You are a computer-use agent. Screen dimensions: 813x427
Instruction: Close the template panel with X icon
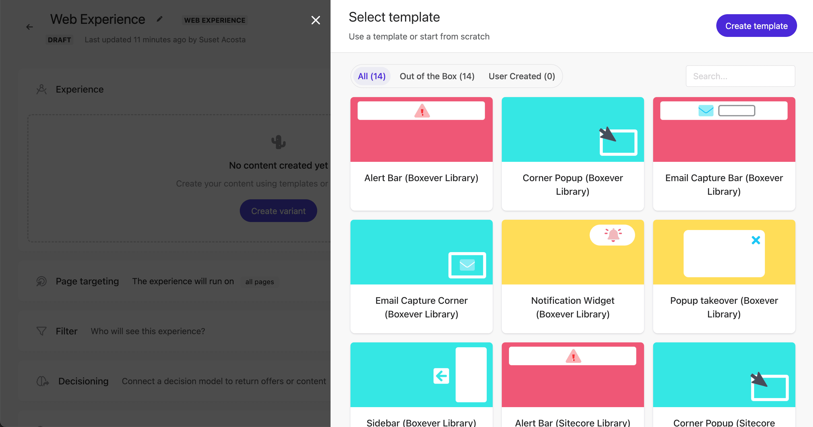click(315, 20)
